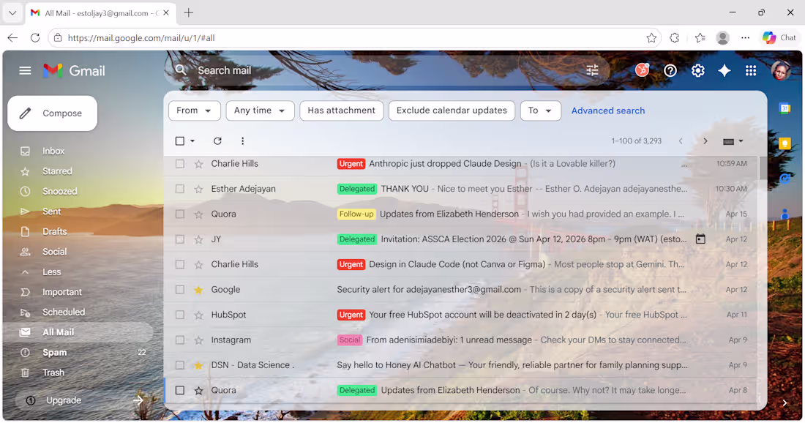This screenshot has width=805, height=423.
Task: Open browser Extensions puzzle icon
Action: (x=675, y=37)
